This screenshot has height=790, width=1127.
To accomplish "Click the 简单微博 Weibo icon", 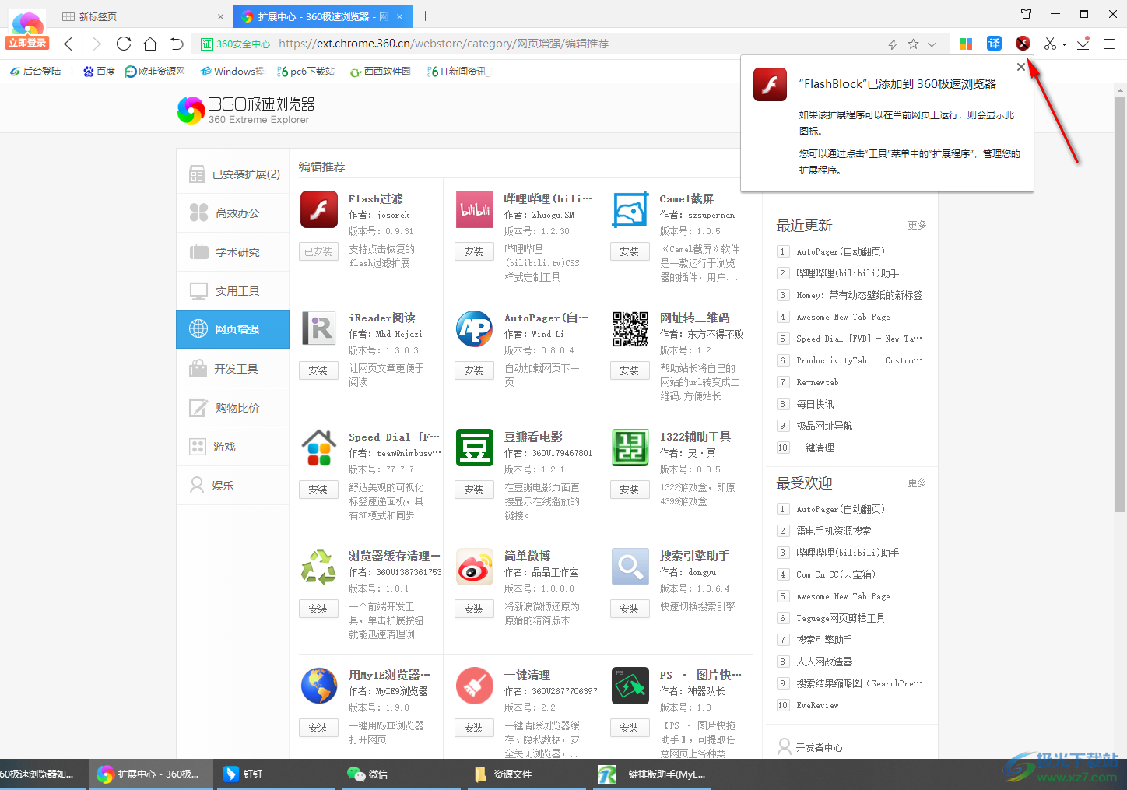I will coord(475,567).
